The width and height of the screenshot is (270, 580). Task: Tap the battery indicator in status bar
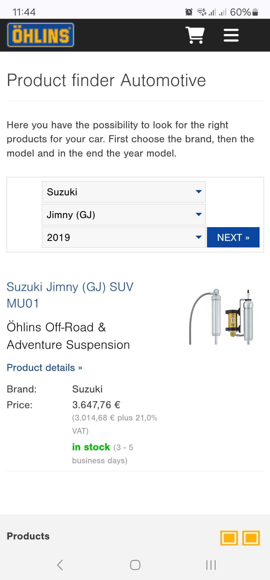tap(255, 12)
